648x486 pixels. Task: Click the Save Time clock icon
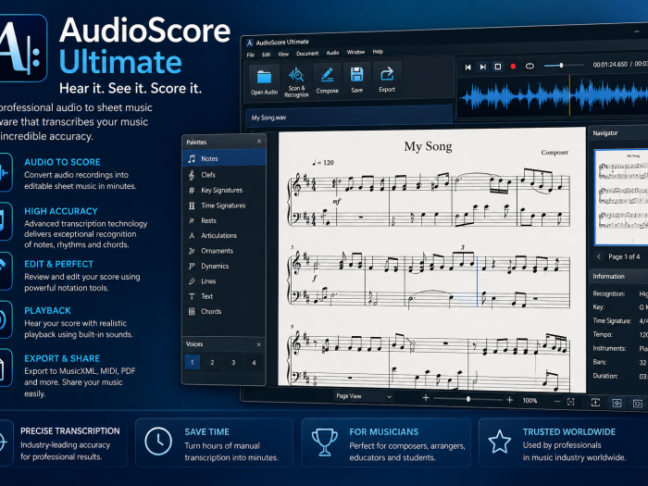(158, 442)
